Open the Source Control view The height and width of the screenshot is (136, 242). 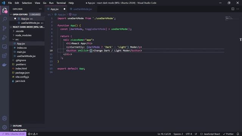[5, 28]
